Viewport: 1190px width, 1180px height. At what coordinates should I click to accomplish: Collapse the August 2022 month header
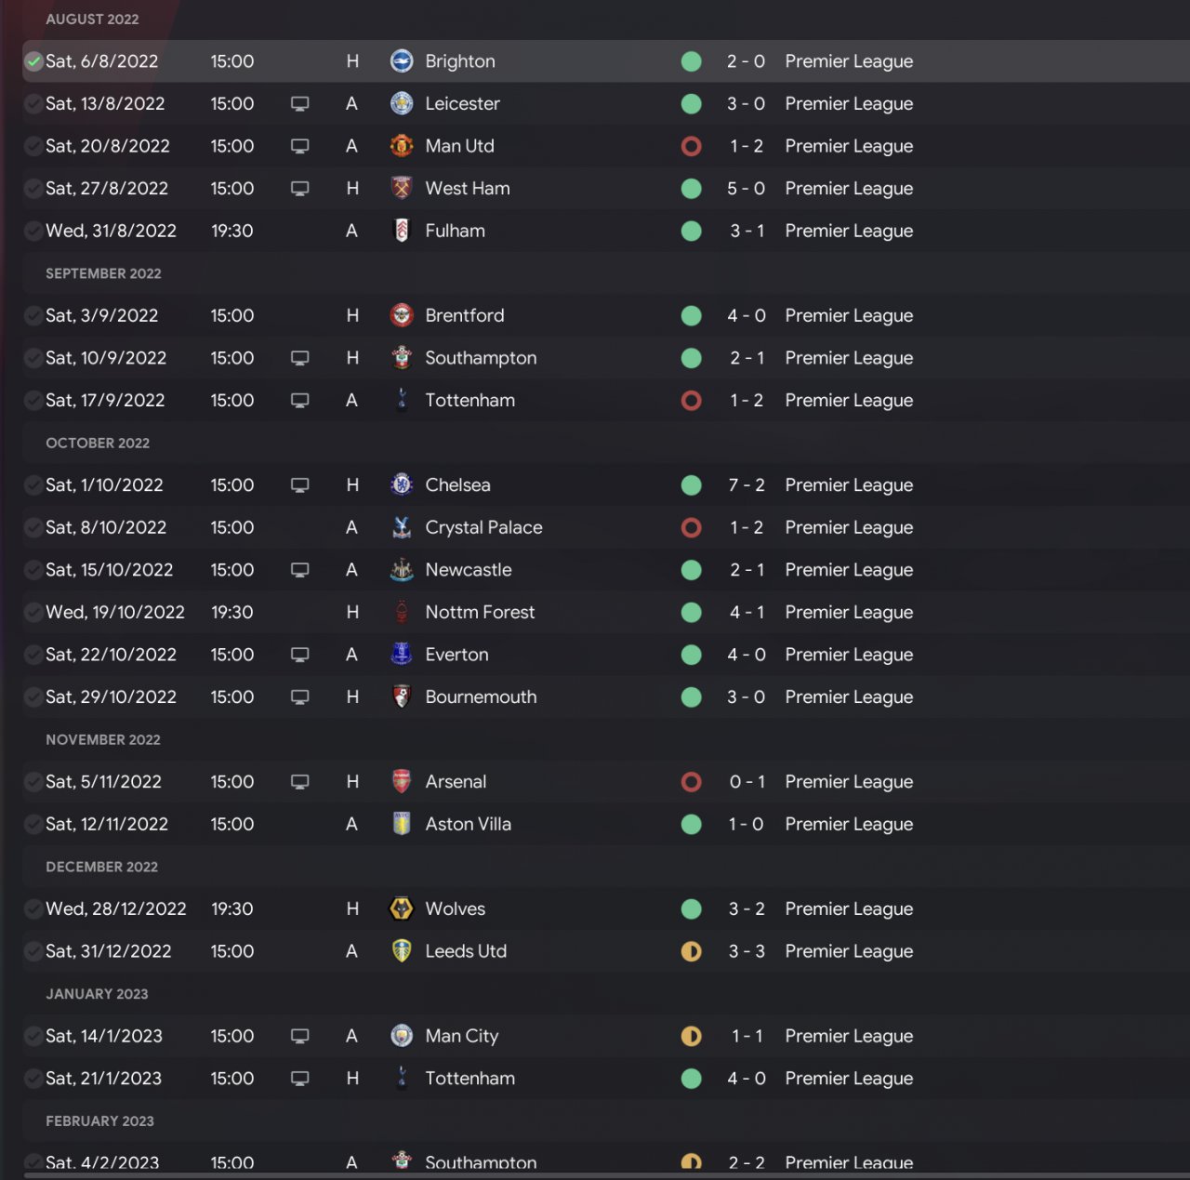(x=92, y=20)
